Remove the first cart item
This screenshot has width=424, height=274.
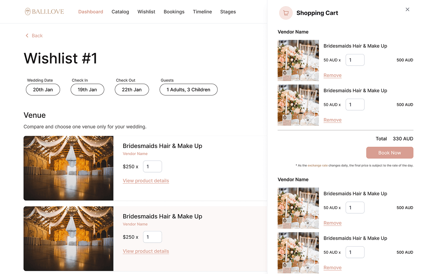[333, 76]
